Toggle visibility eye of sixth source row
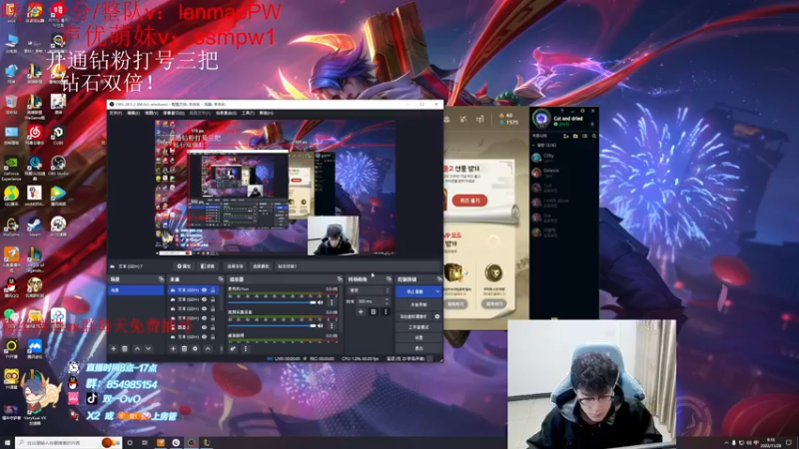The width and height of the screenshot is (799, 449). tap(205, 336)
